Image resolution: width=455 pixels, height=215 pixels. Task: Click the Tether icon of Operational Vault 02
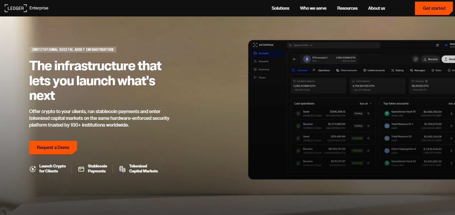point(387,163)
